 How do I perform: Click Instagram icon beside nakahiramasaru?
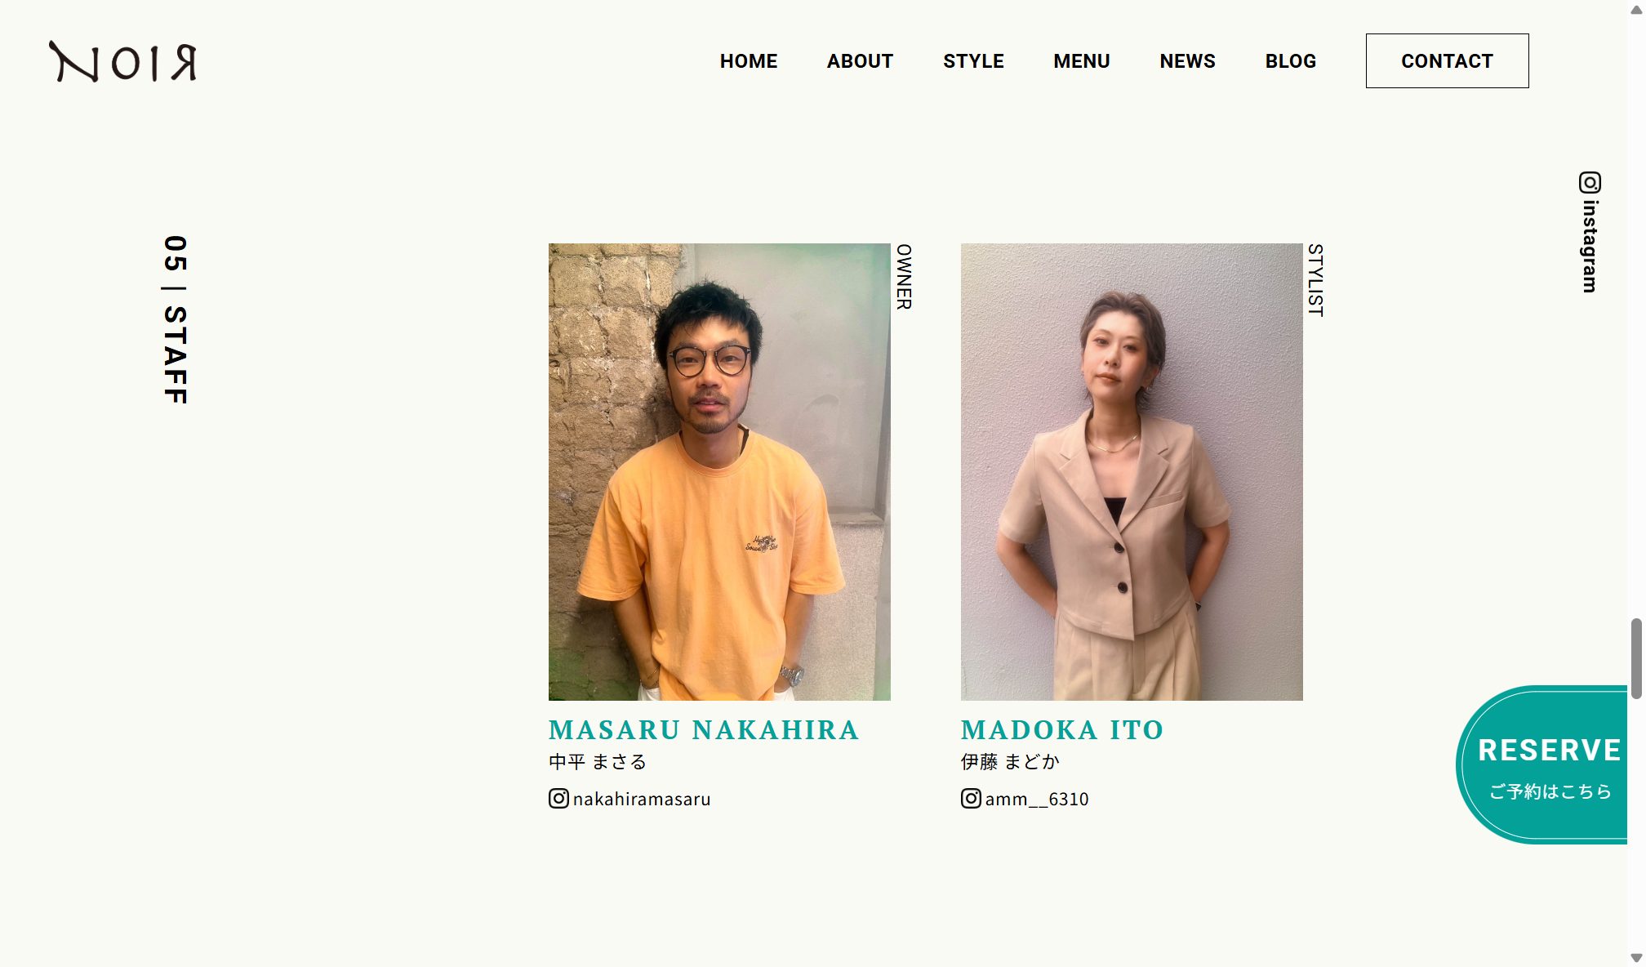click(558, 798)
